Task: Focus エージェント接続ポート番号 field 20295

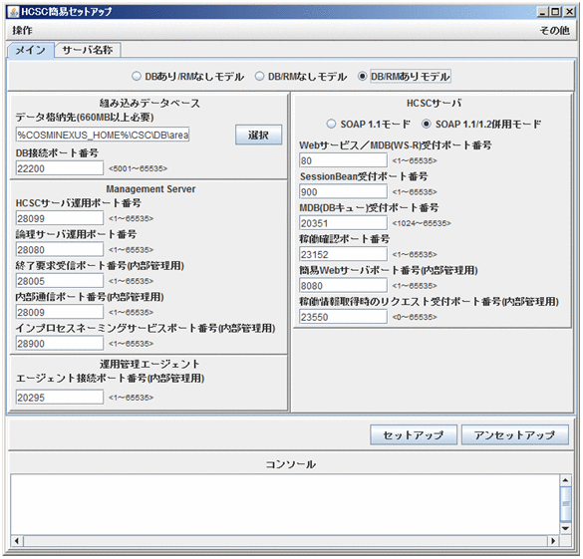Action: 60,397
